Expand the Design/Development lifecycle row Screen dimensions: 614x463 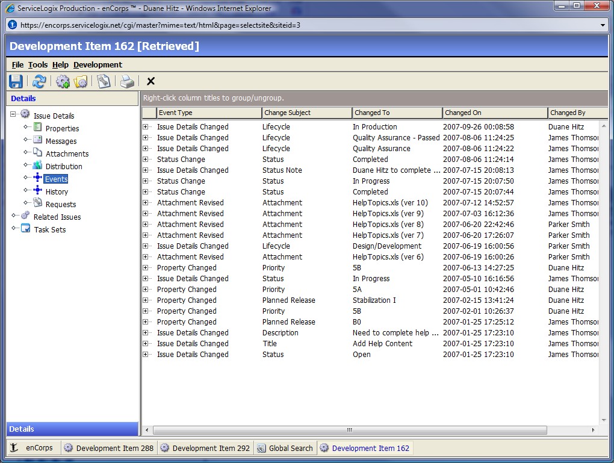click(x=145, y=246)
